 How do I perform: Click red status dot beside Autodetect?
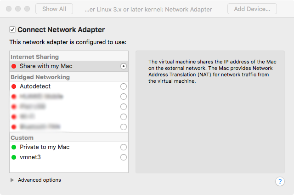[x=14, y=86]
